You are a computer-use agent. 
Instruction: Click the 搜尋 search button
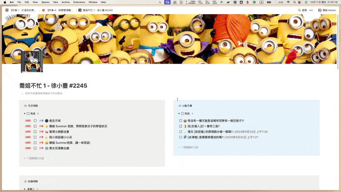click(303, 10)
